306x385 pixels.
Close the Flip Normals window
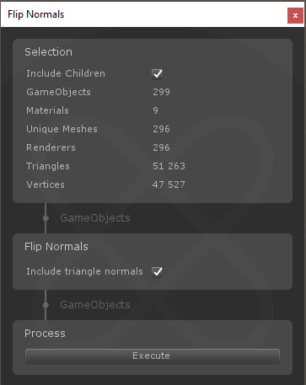point(295,15)
